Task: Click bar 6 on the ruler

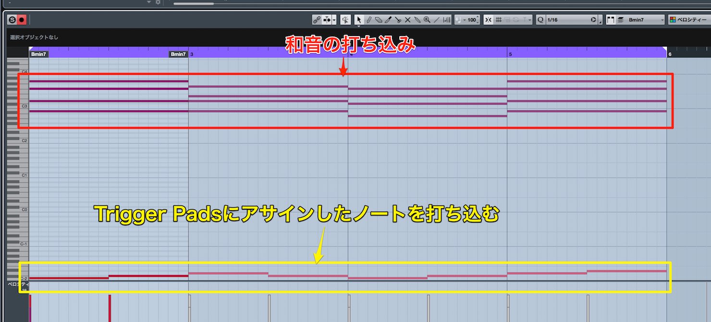Action: click(x=670, y=54)
